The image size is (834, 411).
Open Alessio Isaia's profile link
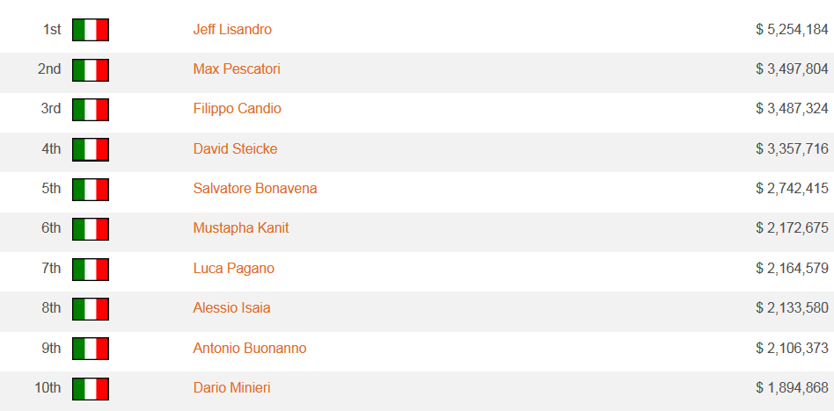pyautogui.click(x=232, y=308)
